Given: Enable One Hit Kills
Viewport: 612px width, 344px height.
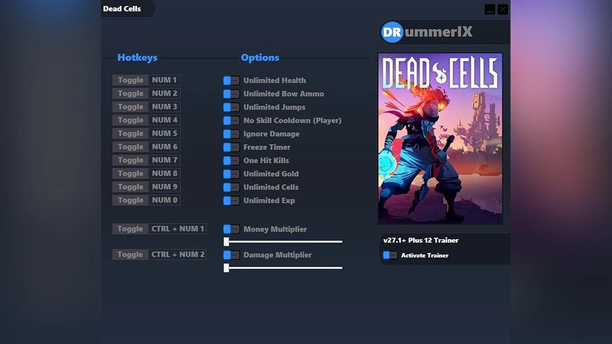Looking at the screenshot, I should tap(231, 160).
